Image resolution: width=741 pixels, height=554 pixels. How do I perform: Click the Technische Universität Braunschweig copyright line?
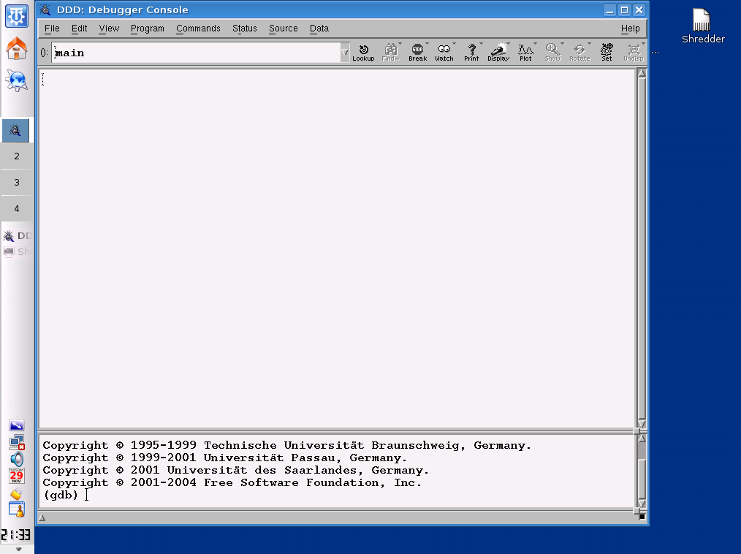point(287,445)
